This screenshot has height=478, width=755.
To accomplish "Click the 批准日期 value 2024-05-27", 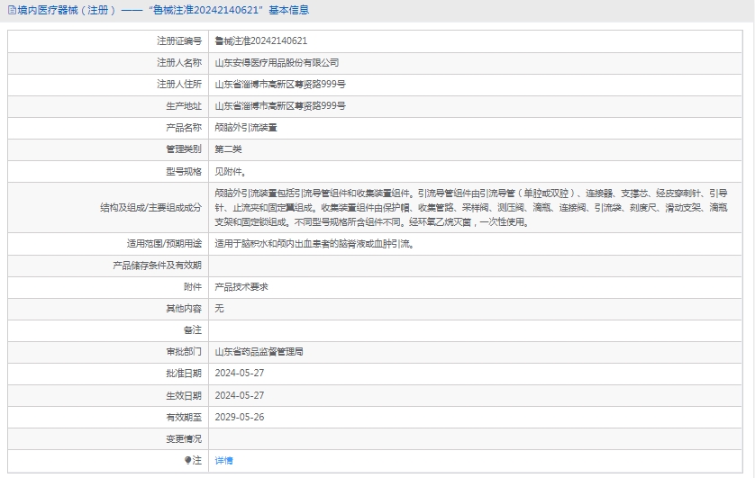I will [240, 373].
